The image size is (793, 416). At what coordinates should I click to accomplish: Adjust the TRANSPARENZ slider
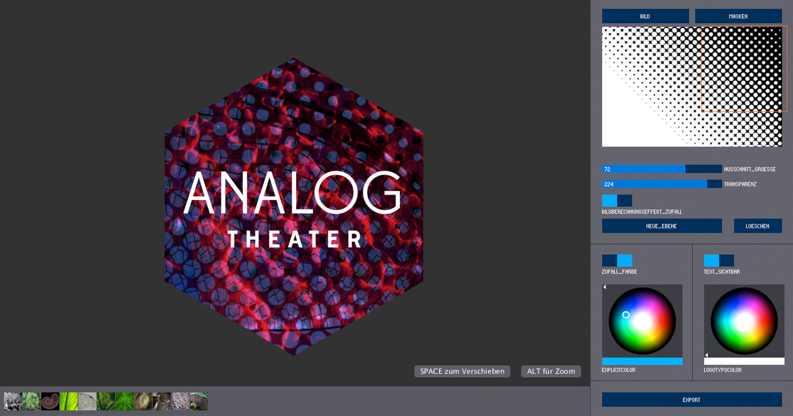point(662,184)
